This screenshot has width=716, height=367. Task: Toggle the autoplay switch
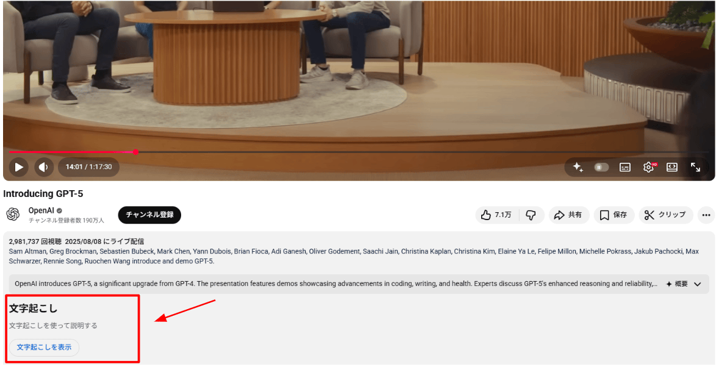click(601, 167)
